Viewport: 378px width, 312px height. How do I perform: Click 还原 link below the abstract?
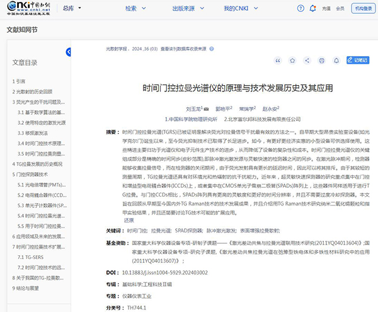[129, 221]
